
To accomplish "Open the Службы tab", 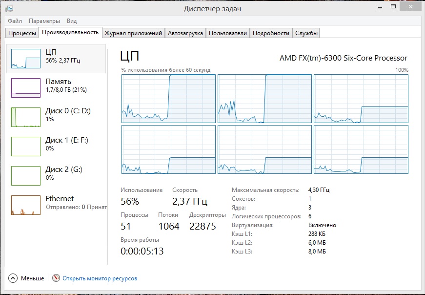I will click(x=306, y=33).
